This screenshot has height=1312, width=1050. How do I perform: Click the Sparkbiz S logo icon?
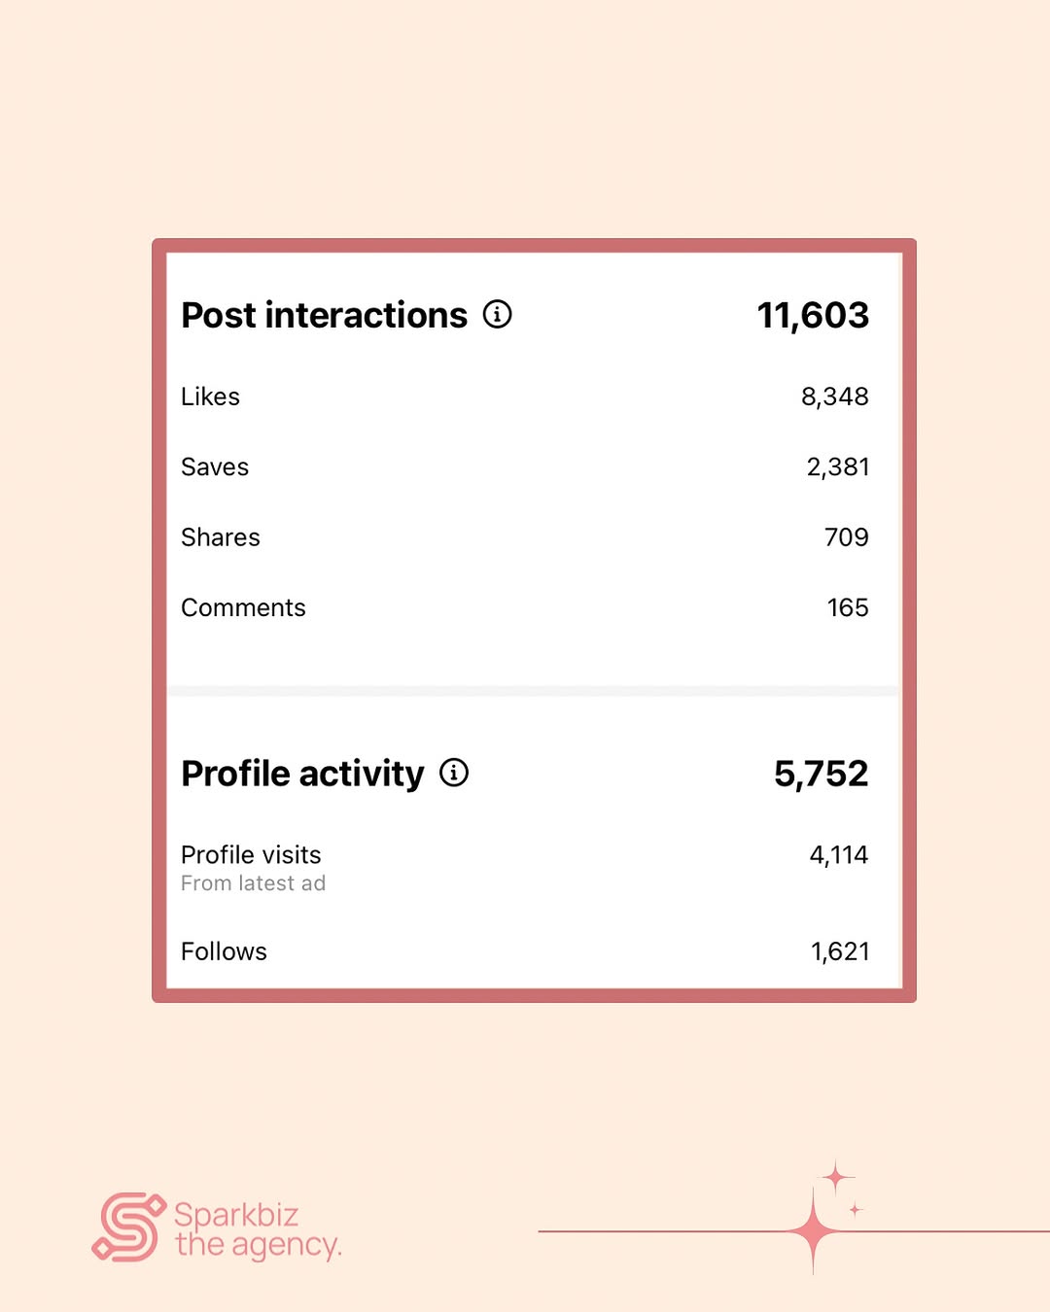click(x=128, y=1227)
